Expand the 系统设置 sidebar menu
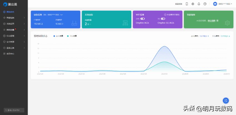 point(14,24)
